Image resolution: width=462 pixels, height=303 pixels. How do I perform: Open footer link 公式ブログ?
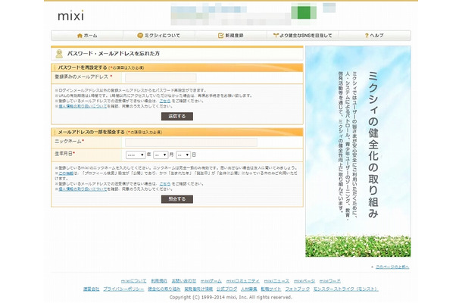pyautogui.click(x=226, y=289)
